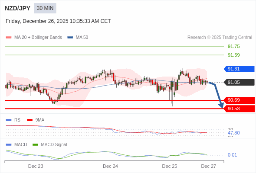256x173 pixels.
Task: Select the date and time text
Action: 58,21
